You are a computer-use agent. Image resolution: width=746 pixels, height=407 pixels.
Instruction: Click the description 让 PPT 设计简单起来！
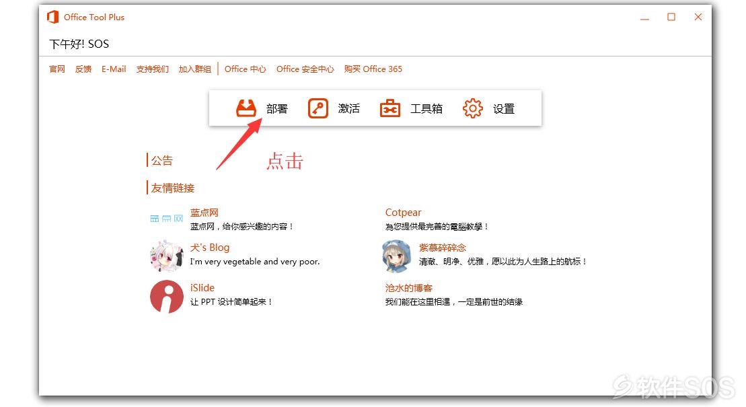tap(231, 302)
